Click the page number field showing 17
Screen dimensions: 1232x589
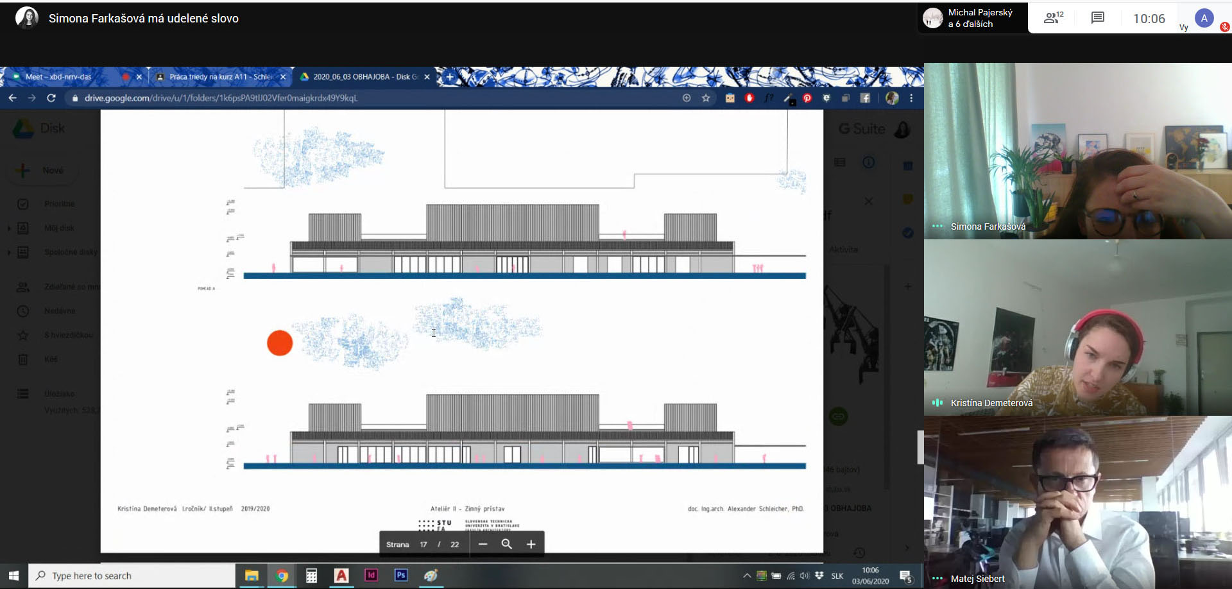[x=424, y=544]
